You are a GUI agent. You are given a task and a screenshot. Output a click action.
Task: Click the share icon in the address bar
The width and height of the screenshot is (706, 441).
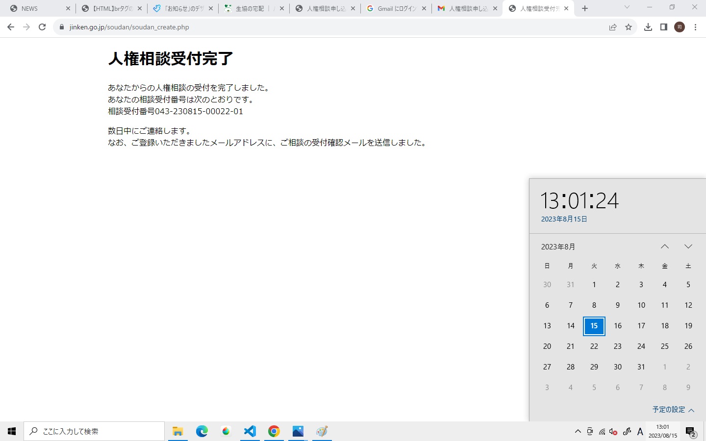pos(613,27)
